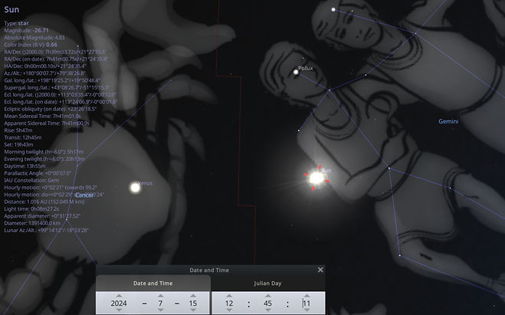Click the 'Az./Alt.' coordinates line
The width and height of the screenshot is (505, 315).
(44, 74)
